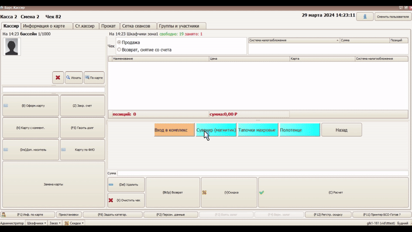412x232 pixels.
Task: Click the (C) Расчет button
Action: click(x=333, y=192)
